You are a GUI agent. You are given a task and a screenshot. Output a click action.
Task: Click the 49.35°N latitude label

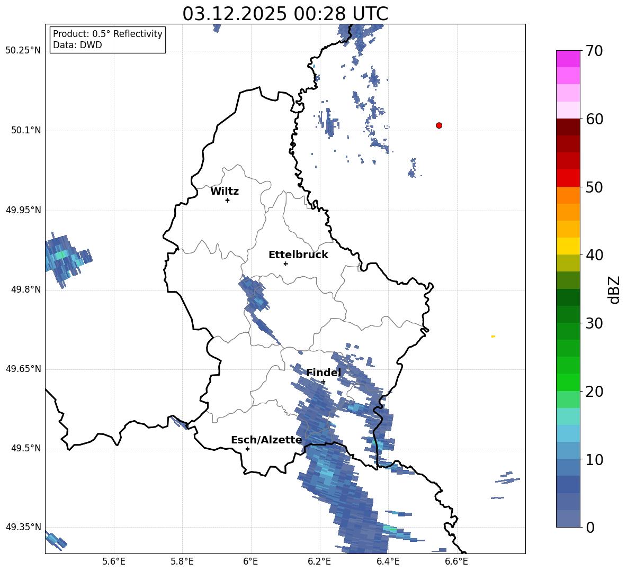coord(23,527)
